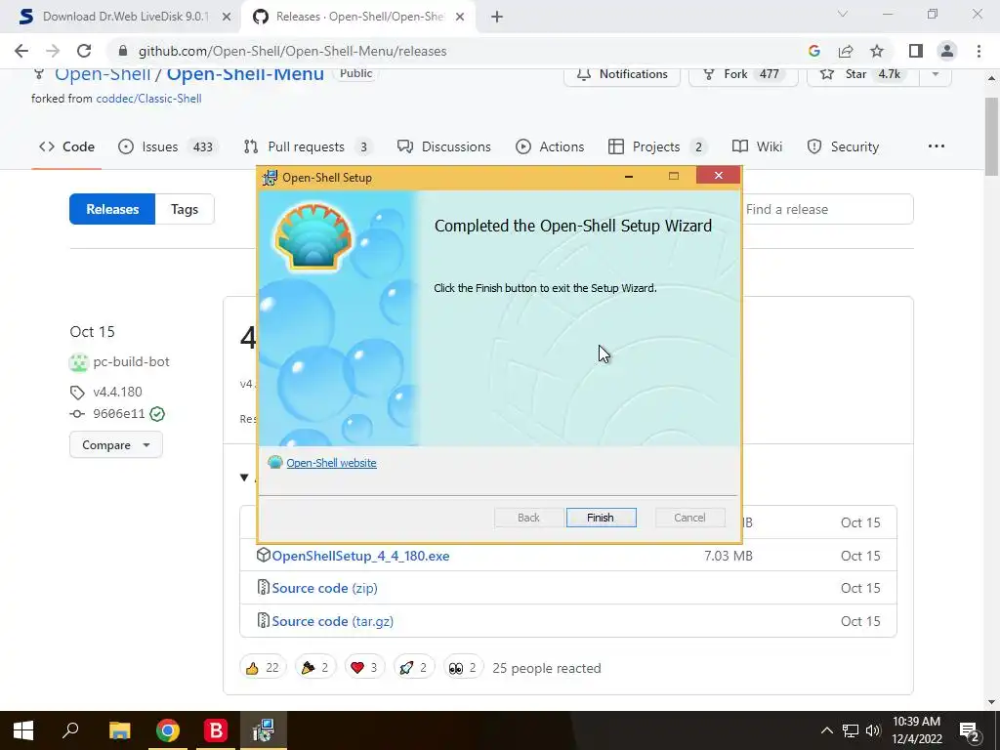Open coddec/Classic-Shell link
This screenshot has height=750, width=1000.
[148, 99]
